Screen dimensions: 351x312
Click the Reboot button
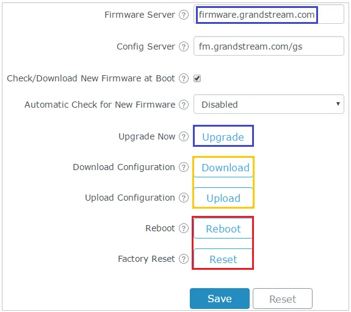click(x=223, y=228)
